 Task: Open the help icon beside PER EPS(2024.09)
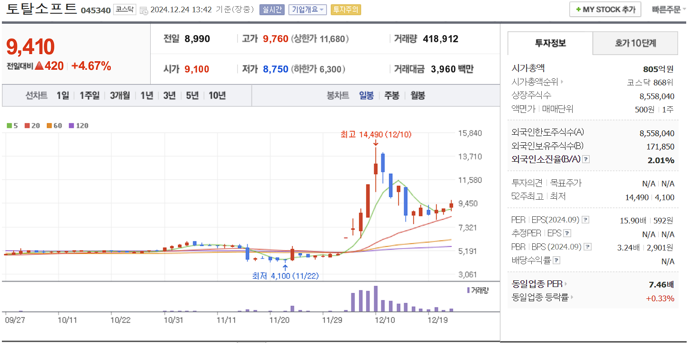[x=585, y=219]
